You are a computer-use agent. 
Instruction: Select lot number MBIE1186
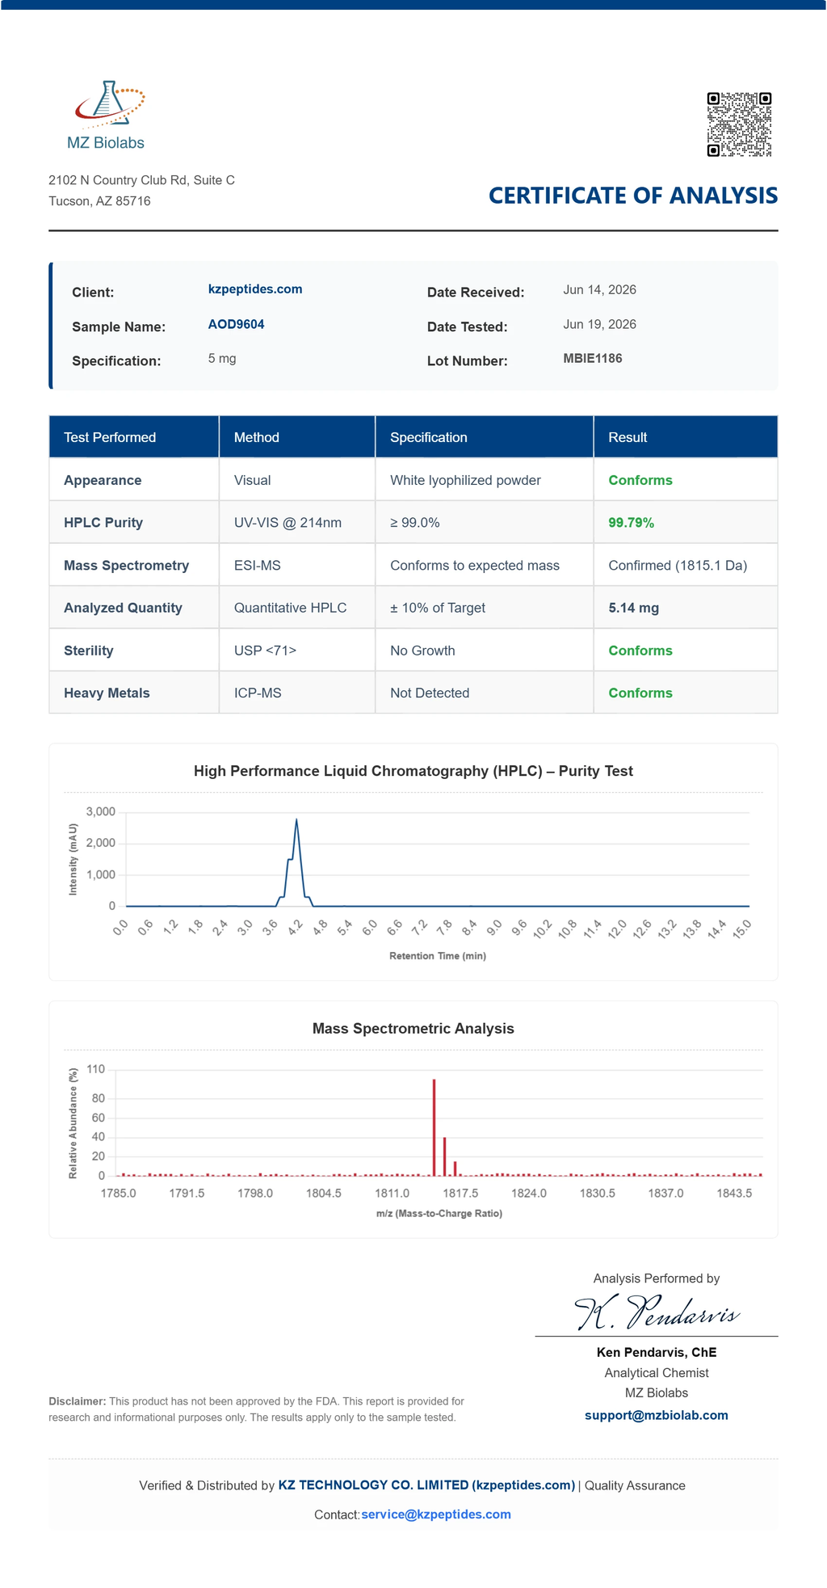pos(593,358)
